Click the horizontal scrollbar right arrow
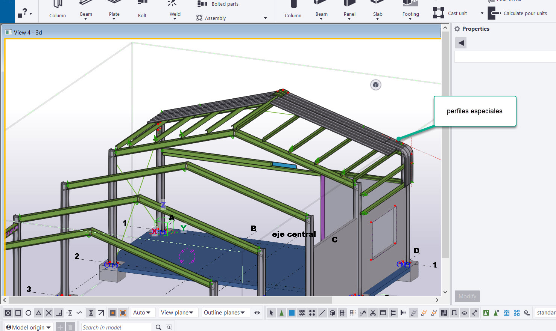556x331 pixels. pyautogui.click(x=437, y=300)
